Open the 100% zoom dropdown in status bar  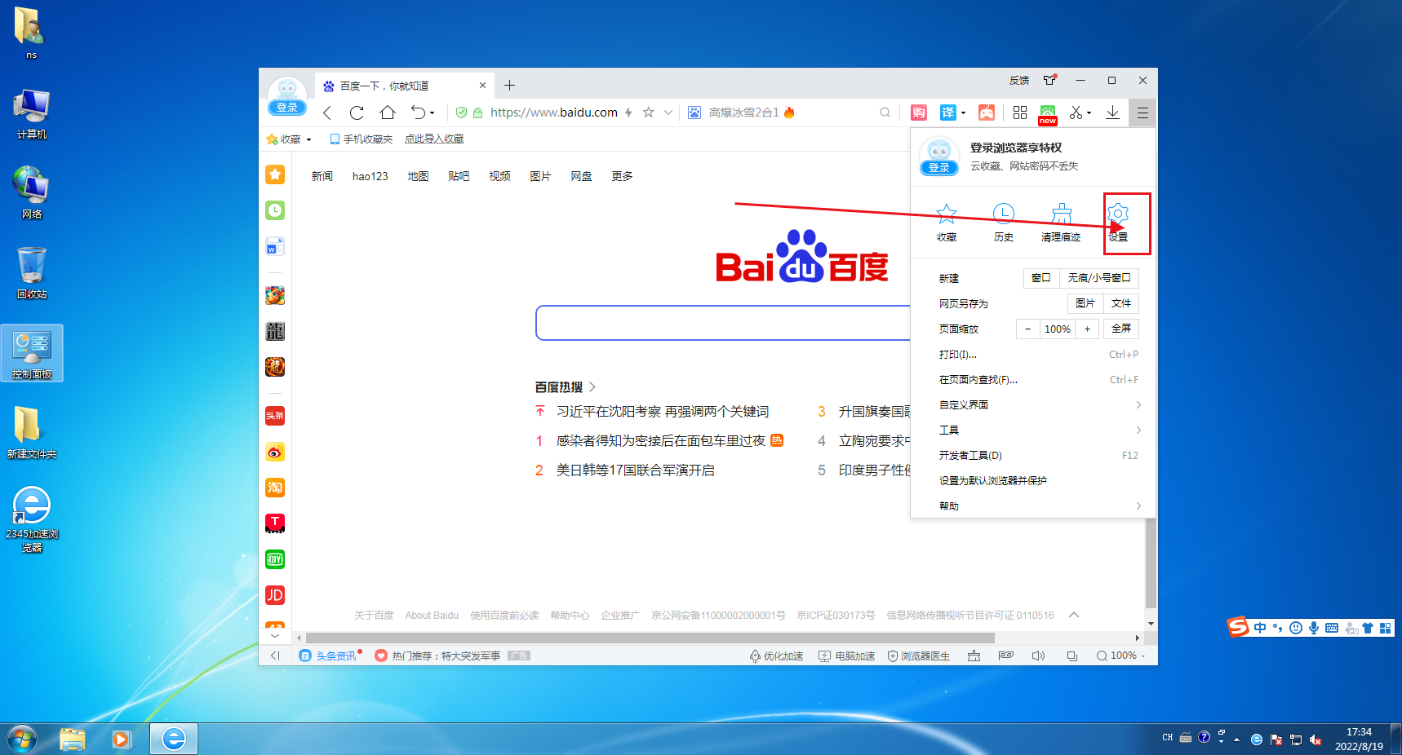tap(1125, 656)
